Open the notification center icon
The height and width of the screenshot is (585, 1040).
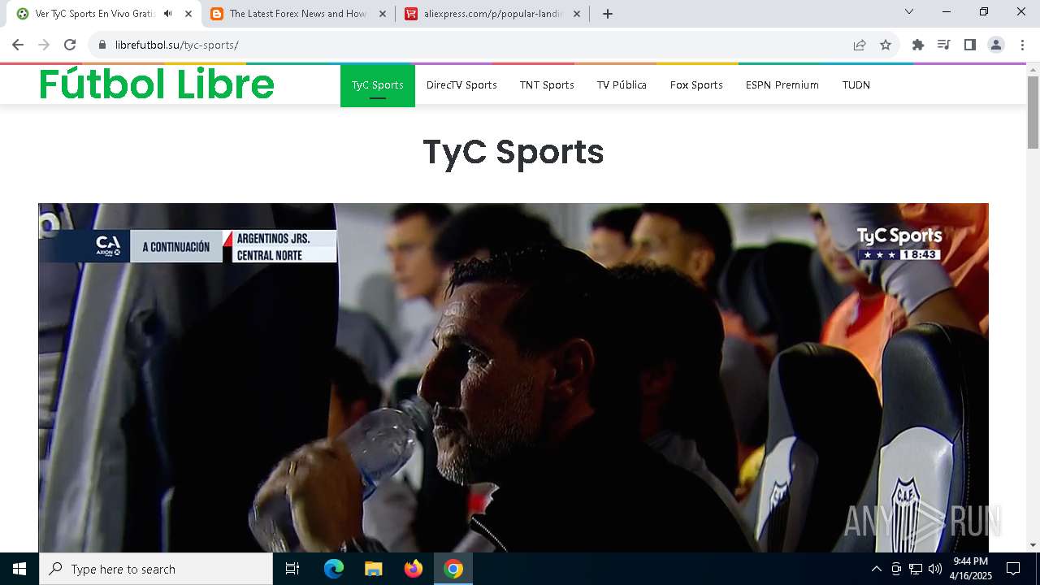(1013, 569)
